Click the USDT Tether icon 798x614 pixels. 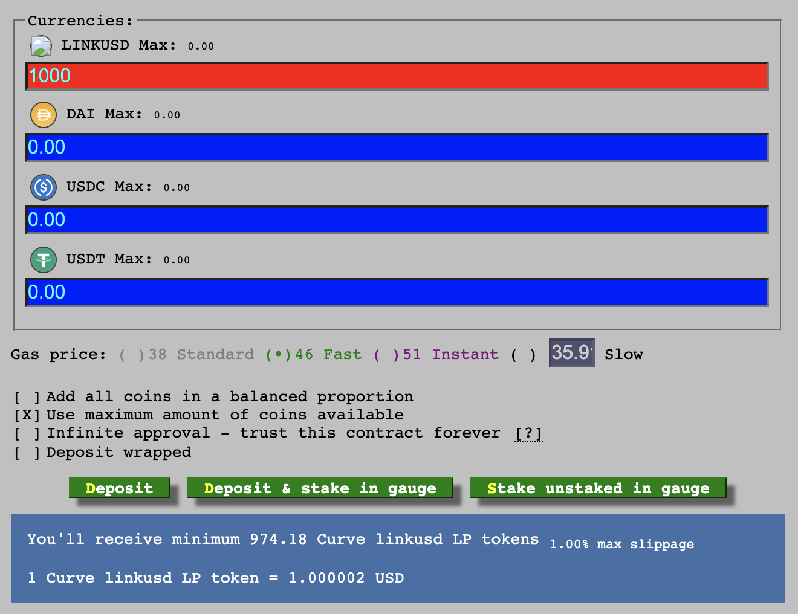coord(44,260)
